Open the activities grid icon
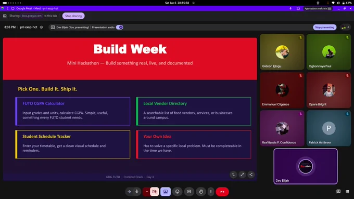The height and width of the screenshot is (199, 354). click(347, 192)
